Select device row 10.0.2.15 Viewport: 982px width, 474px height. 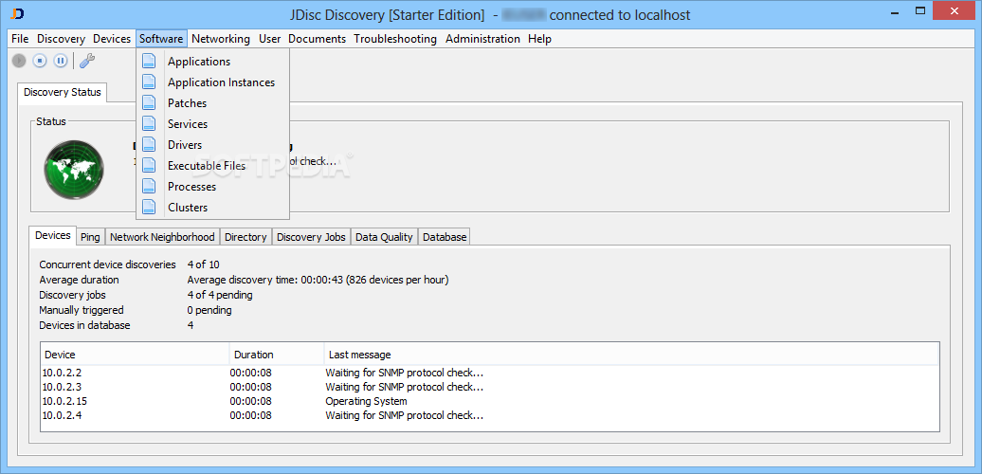pos(490,401)
